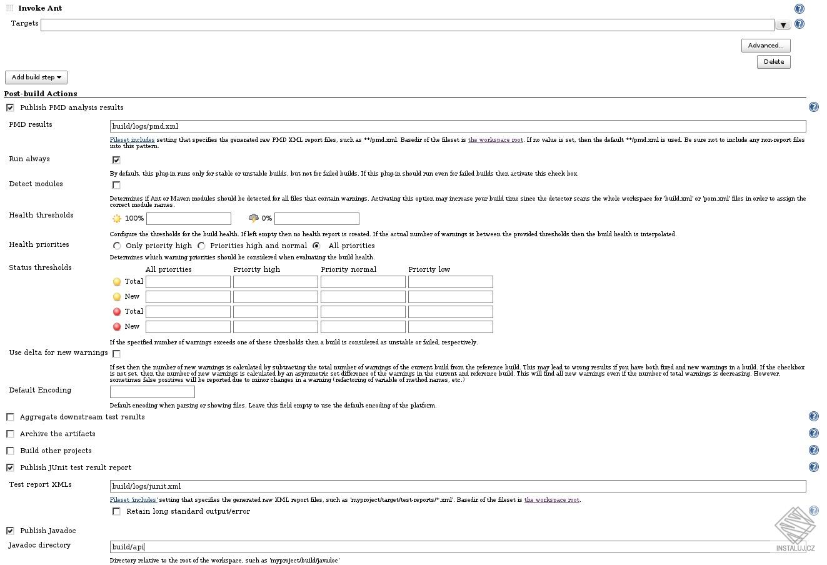Image resolution: width=827 pixels, height=565 pixels.
Task: Click the yellow ball icon in the first Total row
Action: pos(117,282)
